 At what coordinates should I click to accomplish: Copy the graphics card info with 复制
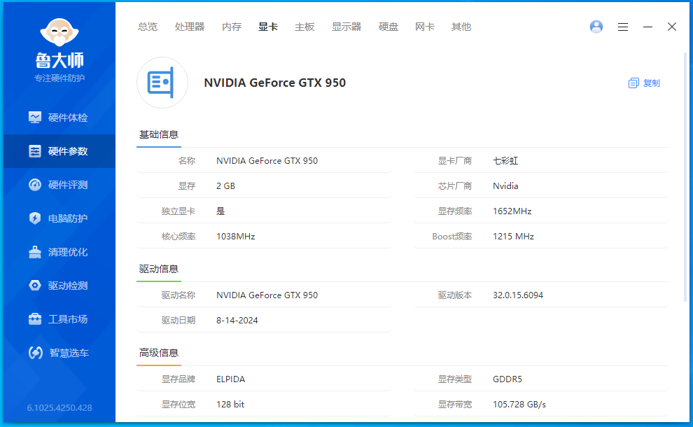[x=644, y=83]
